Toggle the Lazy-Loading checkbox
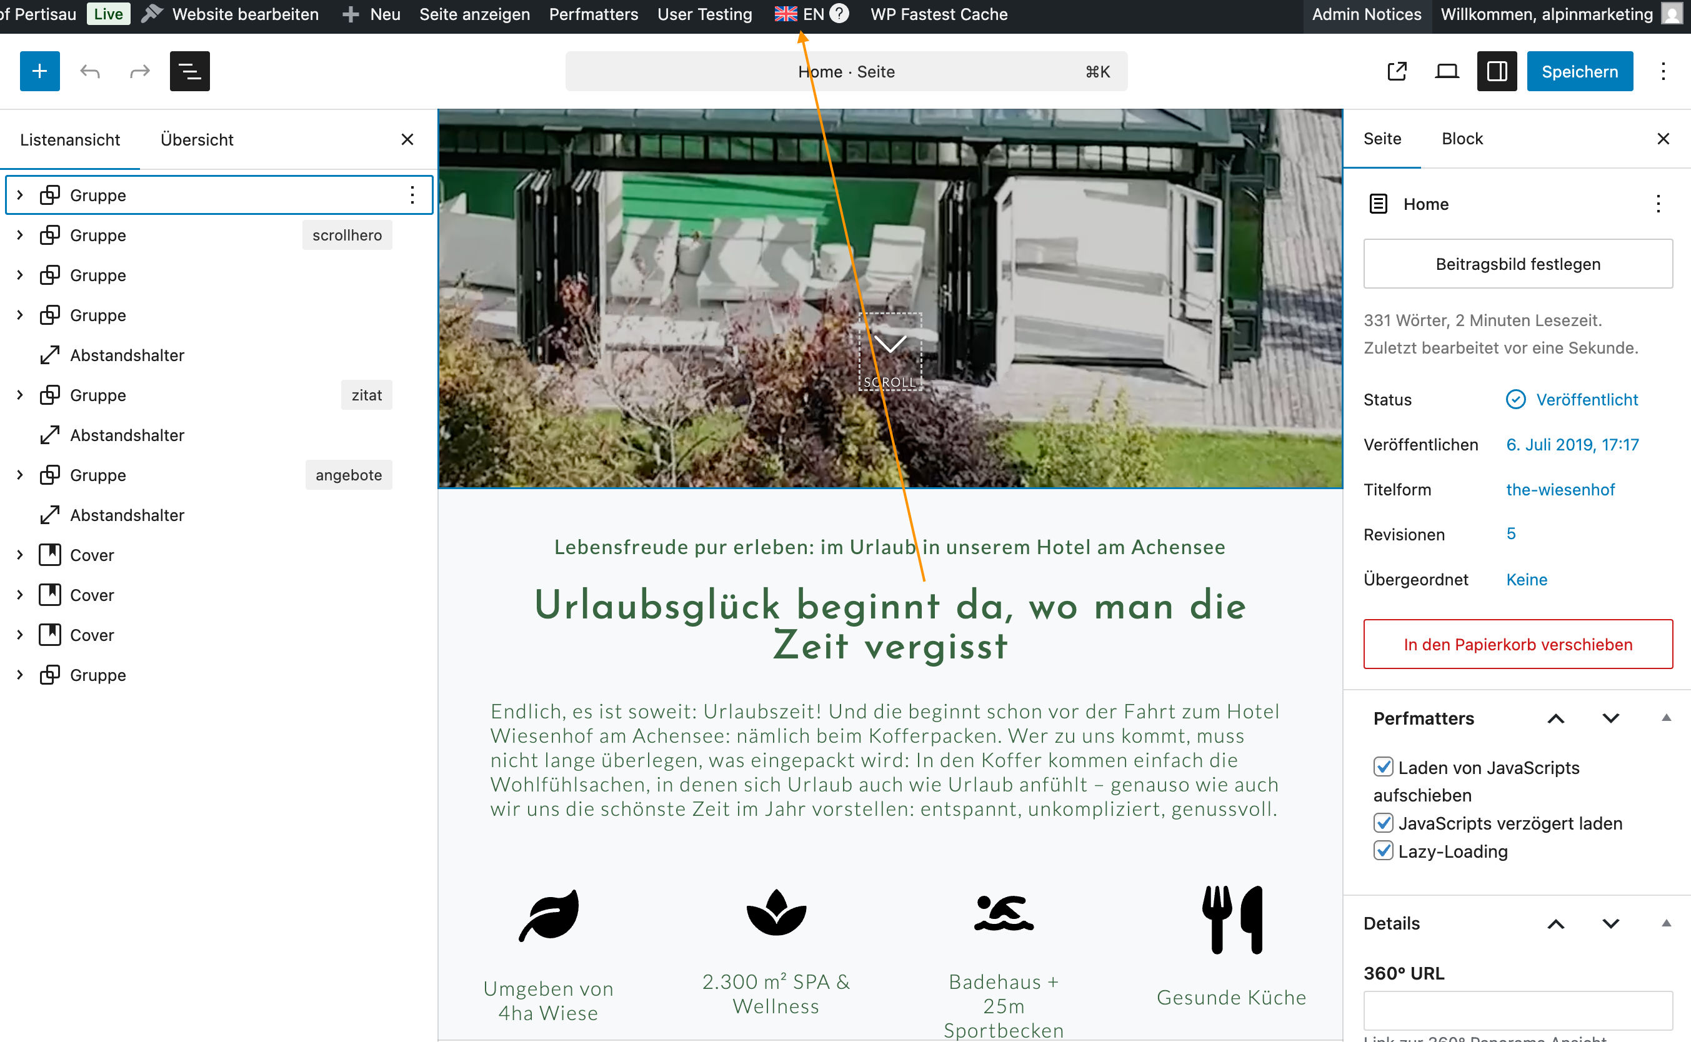Viewport: 1691px width, 1042px height. (1383, 851)
